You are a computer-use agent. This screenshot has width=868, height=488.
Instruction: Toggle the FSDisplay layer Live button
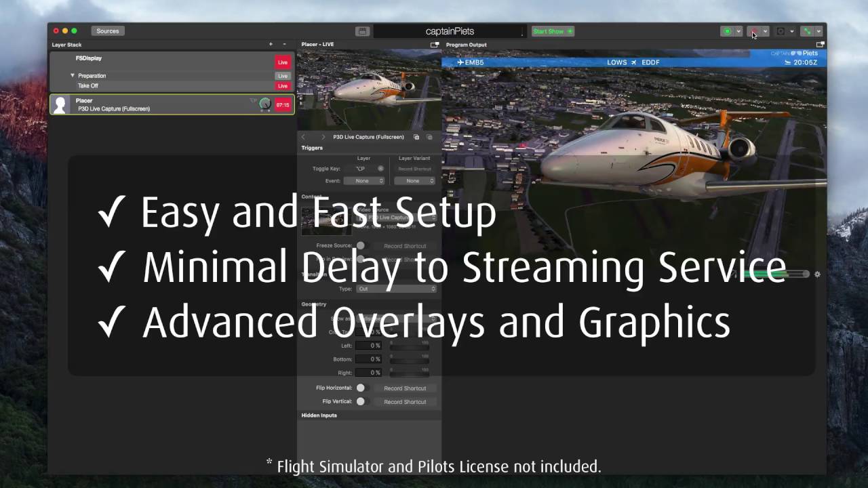tap(283, 62)
